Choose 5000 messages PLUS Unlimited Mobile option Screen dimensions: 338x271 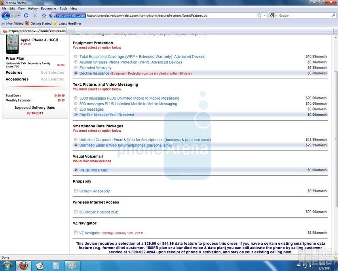pos(76,98)
